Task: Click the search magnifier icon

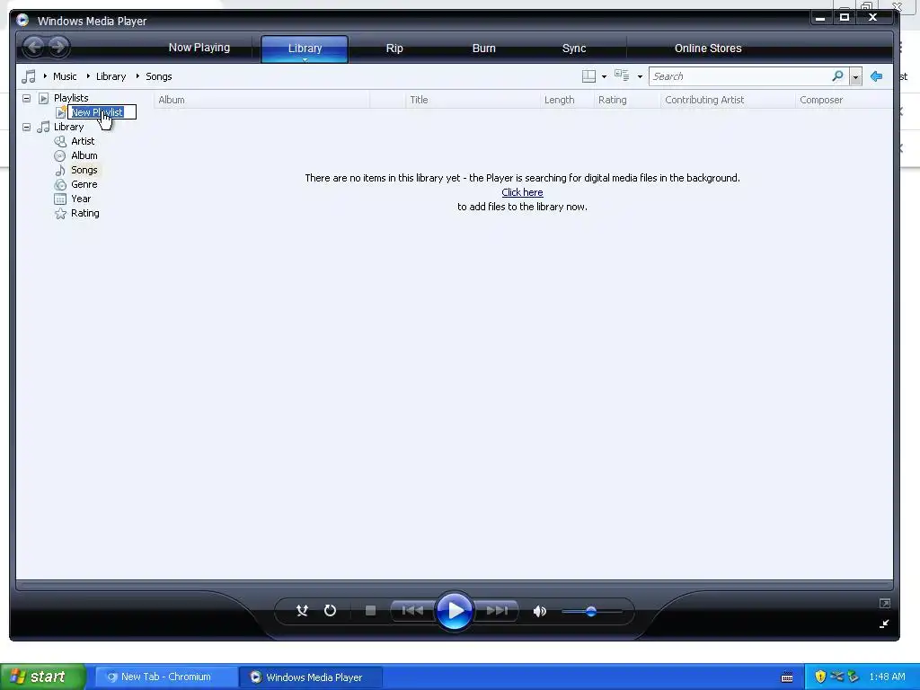Action: coord(838,76)
